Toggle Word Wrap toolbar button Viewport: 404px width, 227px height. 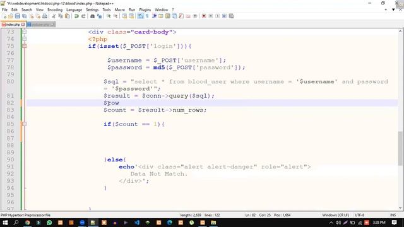click(x=140, y=16)
